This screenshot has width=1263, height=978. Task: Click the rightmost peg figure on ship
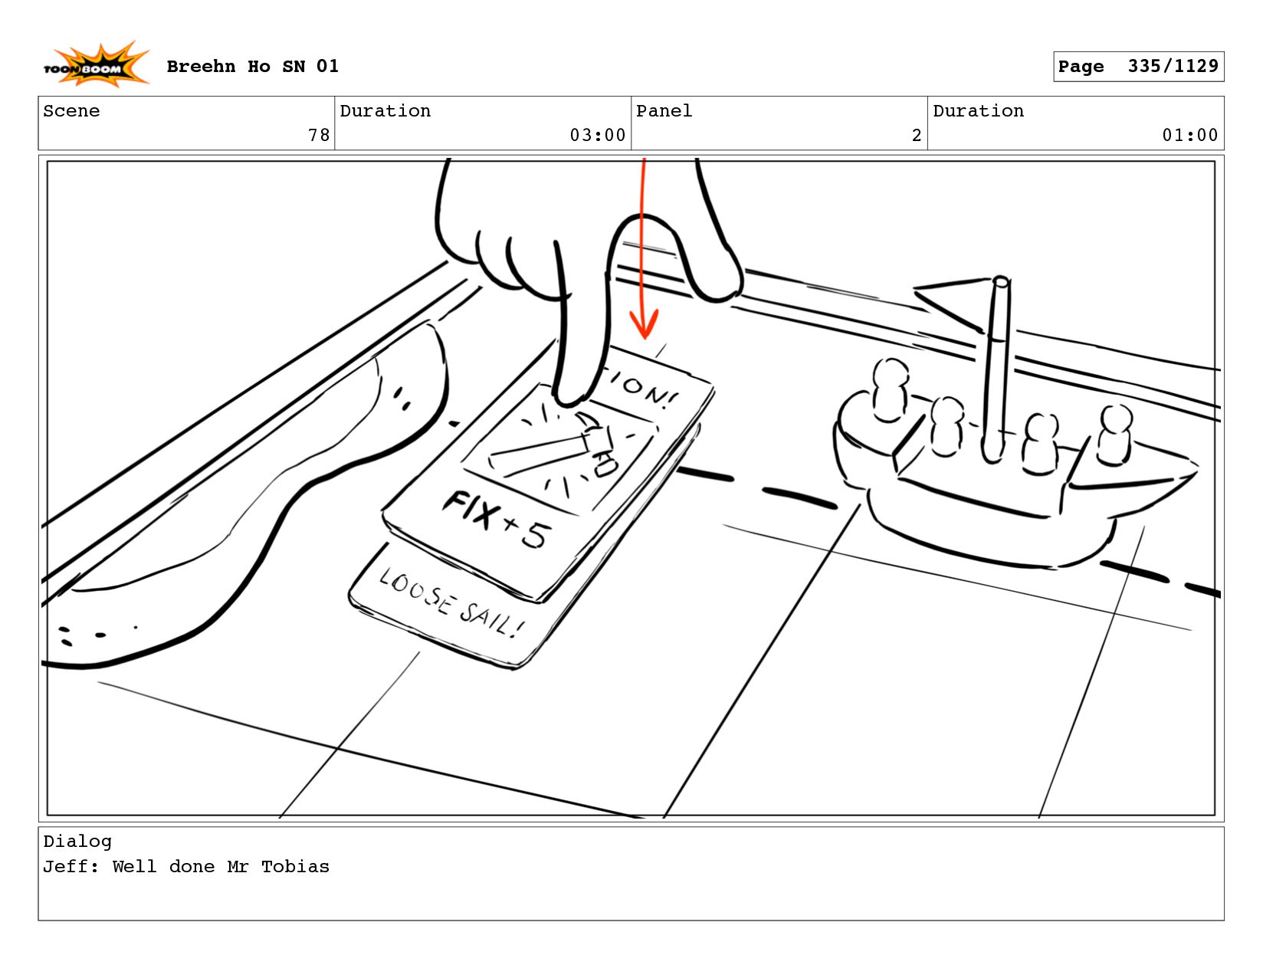click(1114, 434)
